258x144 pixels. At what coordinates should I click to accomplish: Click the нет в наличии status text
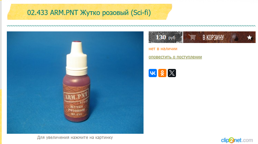coord(163,49)
